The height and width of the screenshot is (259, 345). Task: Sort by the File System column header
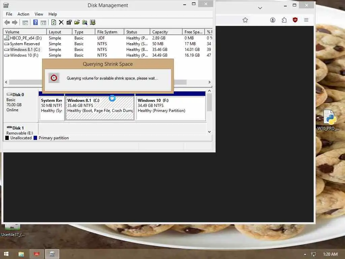(x=109, y=32)
